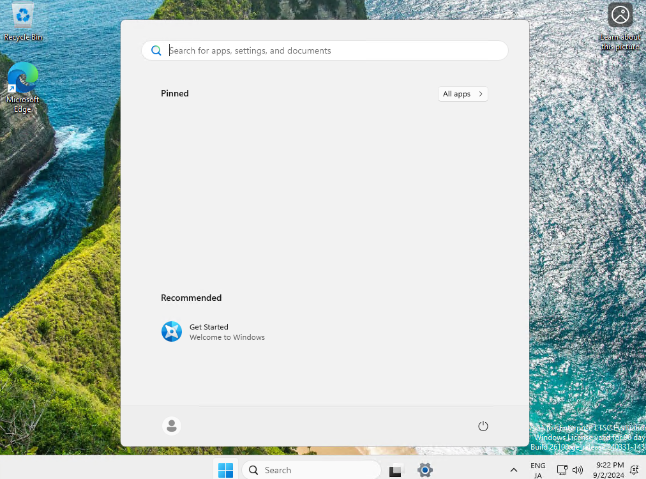Click the Pinned section heading

(x=175, y=94)
